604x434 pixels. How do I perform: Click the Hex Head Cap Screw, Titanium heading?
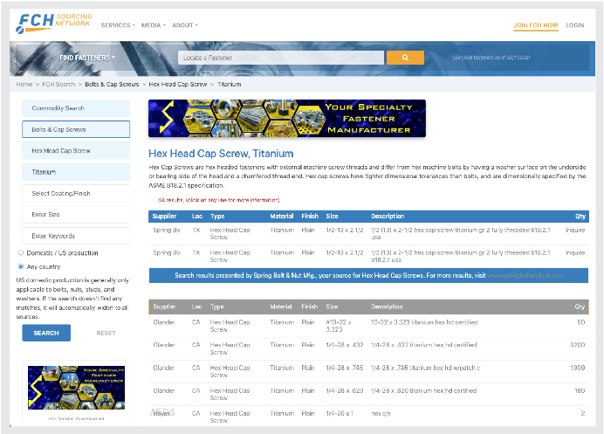pos(221,154)
